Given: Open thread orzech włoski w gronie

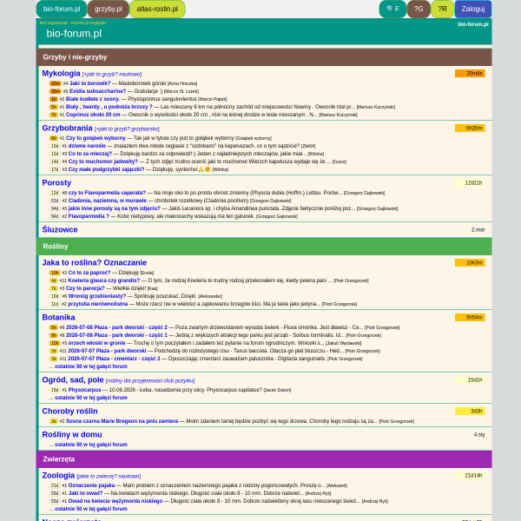Looking at the screenshot, I should coord(96,343).
